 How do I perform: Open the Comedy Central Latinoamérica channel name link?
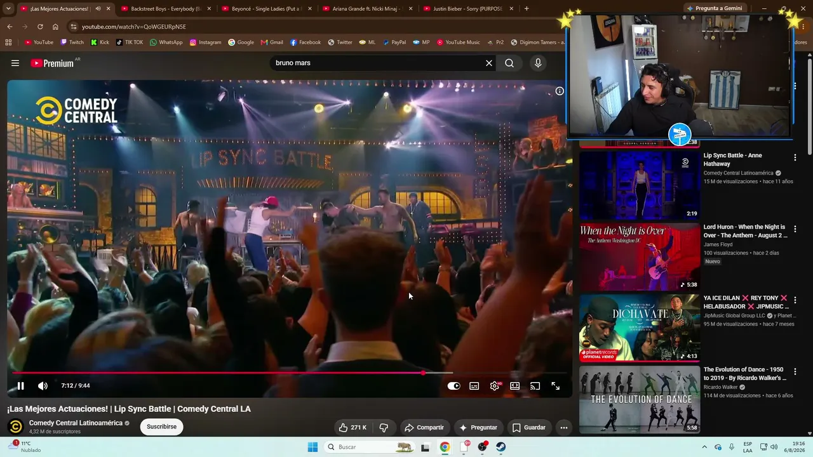(x=76, y=423)
